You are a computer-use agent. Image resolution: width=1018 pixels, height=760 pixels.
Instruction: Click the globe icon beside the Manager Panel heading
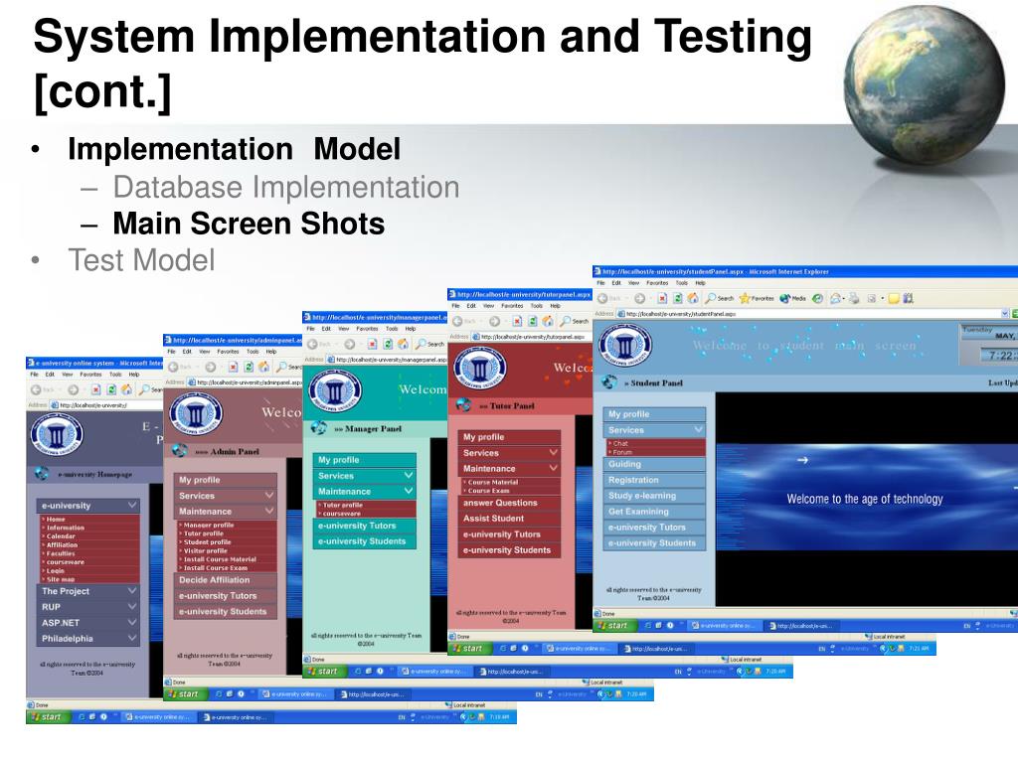[318, 428]
